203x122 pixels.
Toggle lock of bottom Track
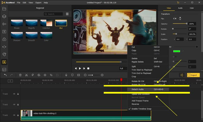tap(18, 115)
